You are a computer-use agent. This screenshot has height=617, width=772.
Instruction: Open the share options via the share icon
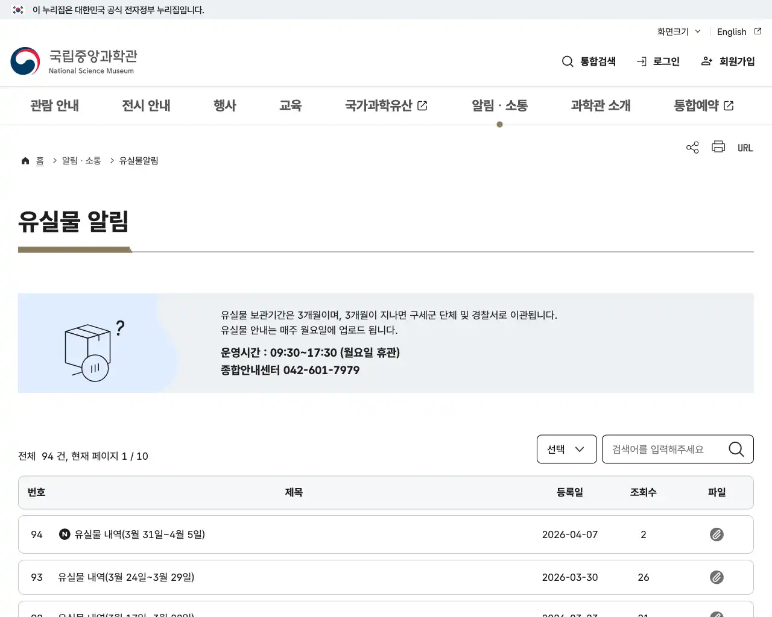[692, 147]
